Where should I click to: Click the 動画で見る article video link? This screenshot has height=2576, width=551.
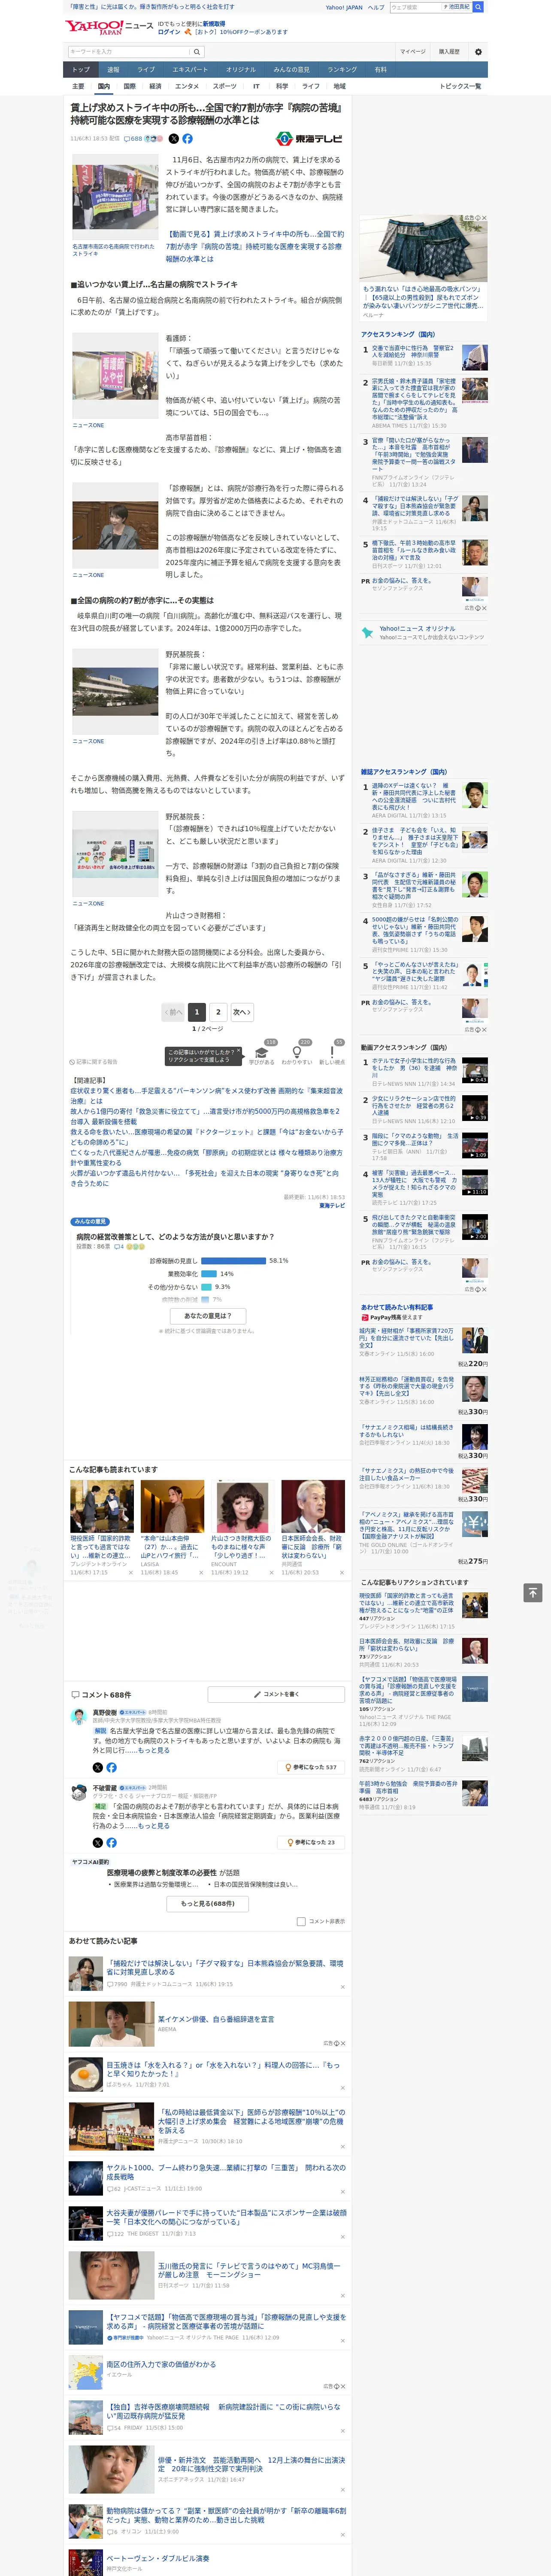click(x=254, y=246)
